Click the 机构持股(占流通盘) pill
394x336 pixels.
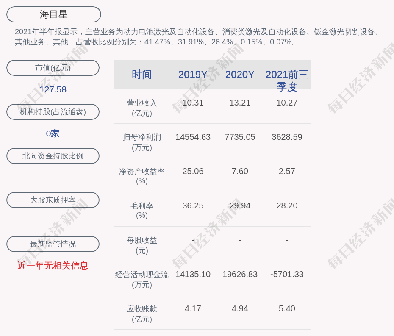click(x=53, y=112)
